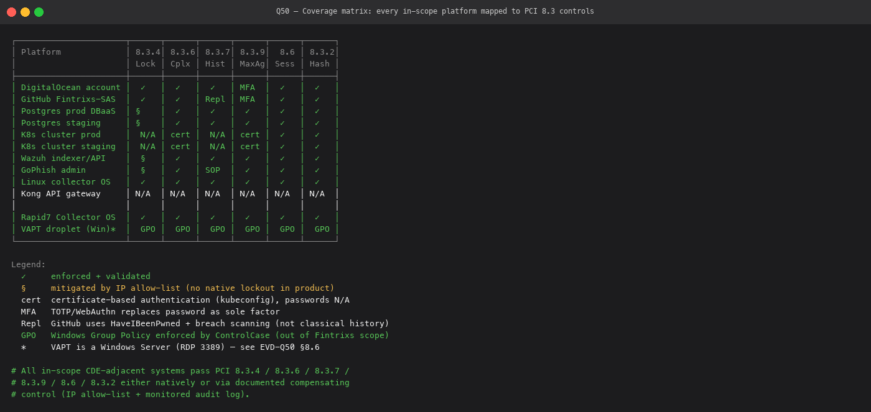Click the § Lock cell for Postgres staging

point(138,123)
